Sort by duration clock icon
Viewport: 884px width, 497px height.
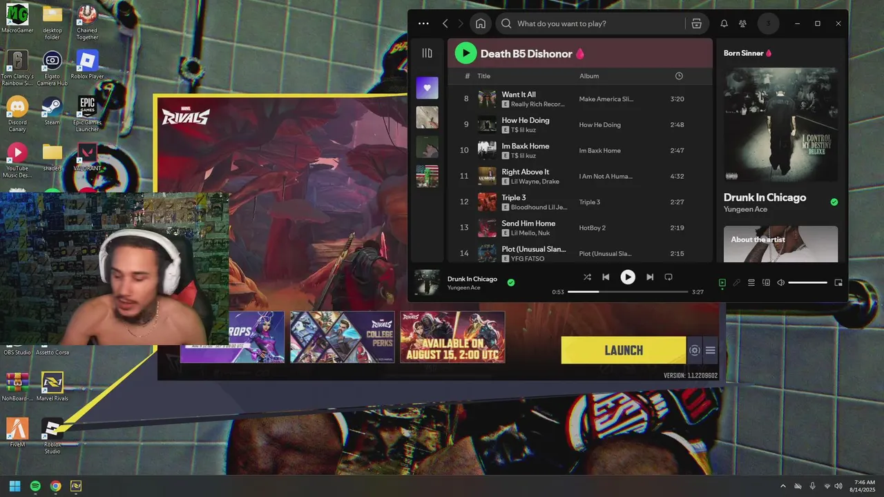point(679,76)
